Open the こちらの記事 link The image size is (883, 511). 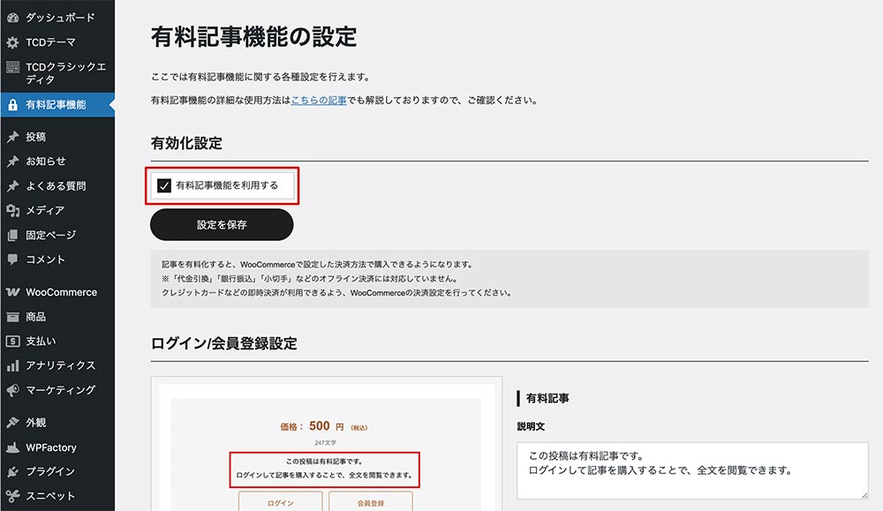point(318,101)
